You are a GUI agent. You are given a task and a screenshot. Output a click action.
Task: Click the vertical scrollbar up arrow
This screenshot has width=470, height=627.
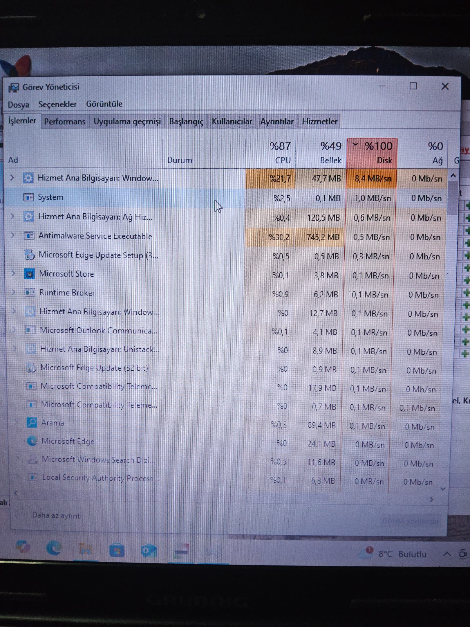coord(453,176)
